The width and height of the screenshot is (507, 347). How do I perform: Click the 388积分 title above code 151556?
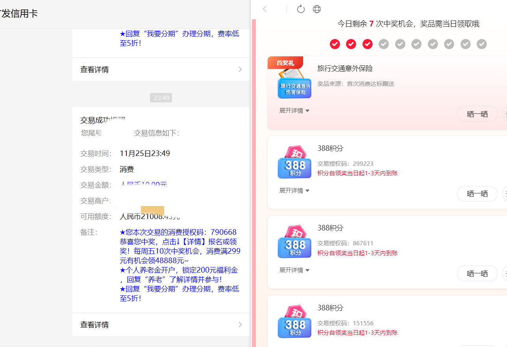[331, 308]
